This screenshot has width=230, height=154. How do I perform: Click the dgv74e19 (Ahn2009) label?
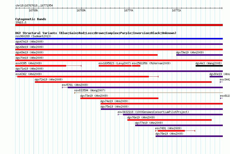(114, 101)
